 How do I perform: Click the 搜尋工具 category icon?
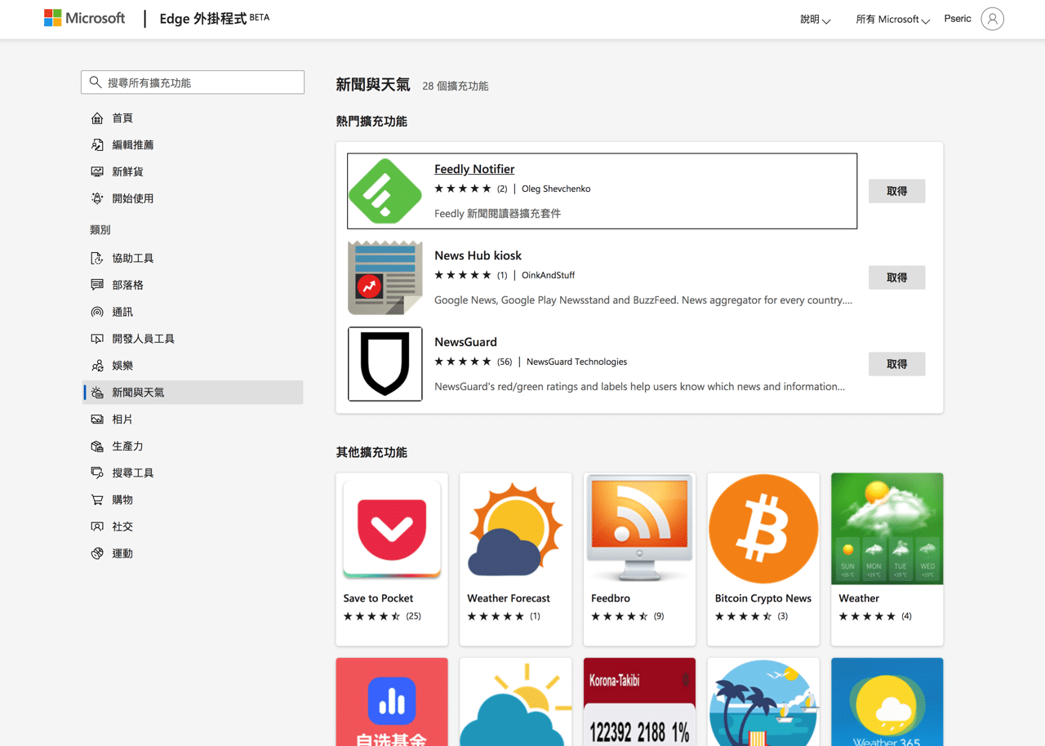tap(97, 473)
